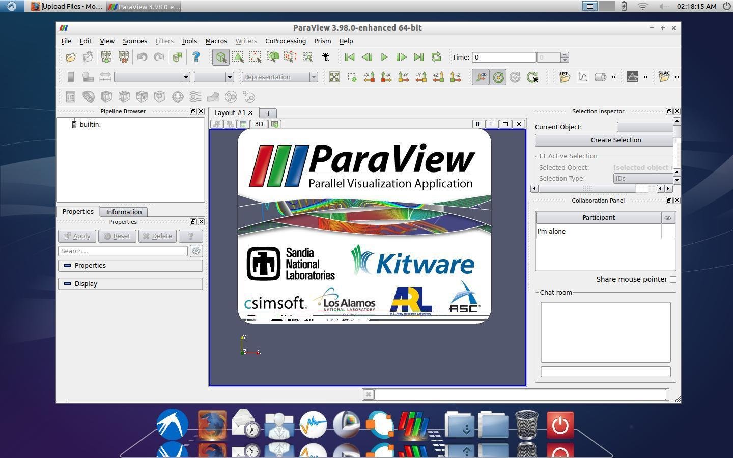Toggle advanced properties gear button
Image resolution: width=733 pixels, height=458 pixels.
coord(196,251)
